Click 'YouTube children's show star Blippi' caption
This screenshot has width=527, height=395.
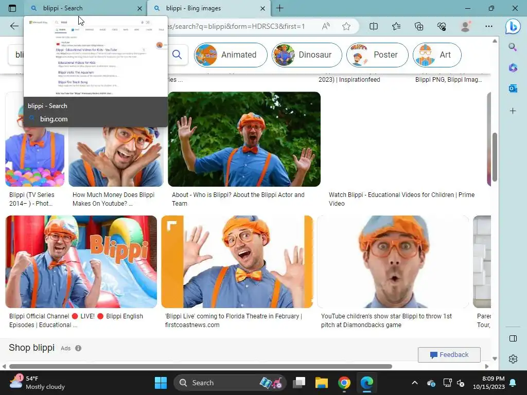(x=386, y=320)
